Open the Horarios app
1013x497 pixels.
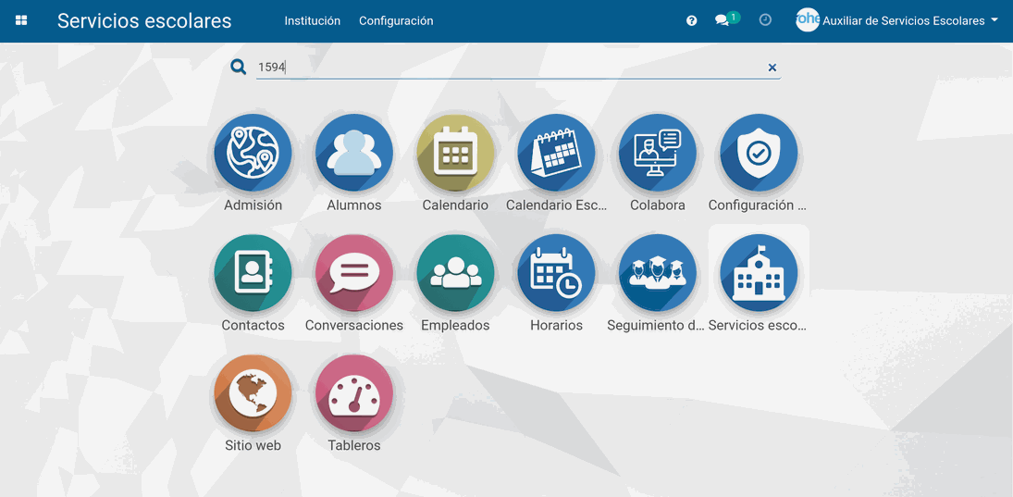[556, 273]
